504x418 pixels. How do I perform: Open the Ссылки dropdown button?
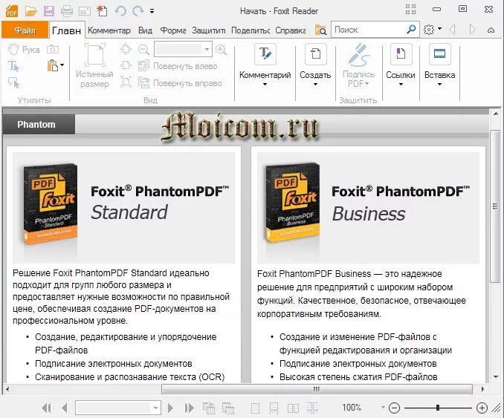[x=401, y=65]
